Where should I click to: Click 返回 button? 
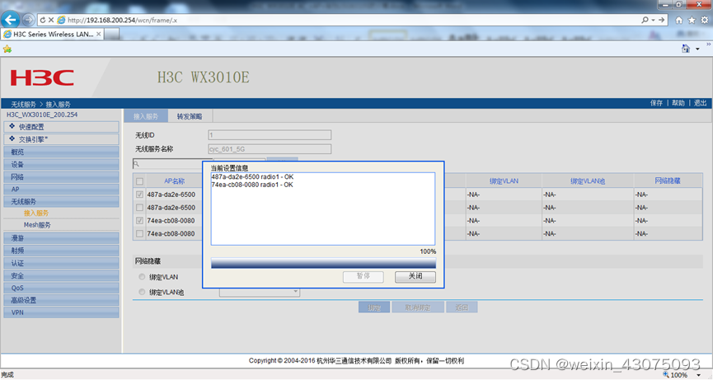[x=462, y=307]
